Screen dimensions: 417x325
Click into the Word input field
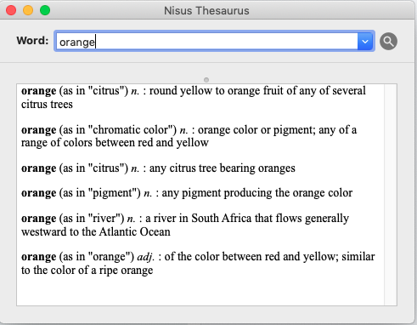point(207,42)
